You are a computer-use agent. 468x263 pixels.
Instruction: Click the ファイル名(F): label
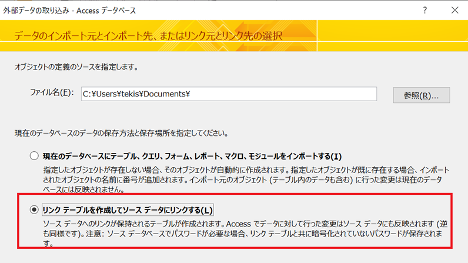(x=52, y=94)
